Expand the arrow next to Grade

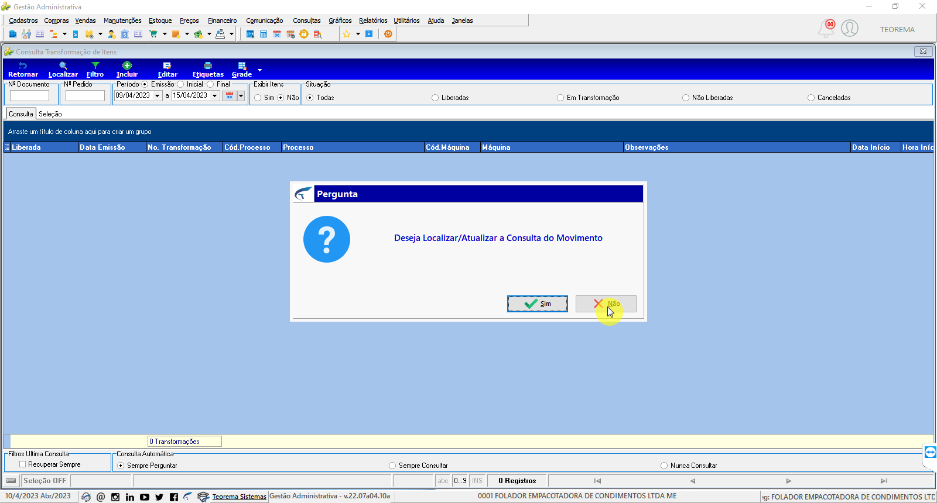click(x=259, y=70)
